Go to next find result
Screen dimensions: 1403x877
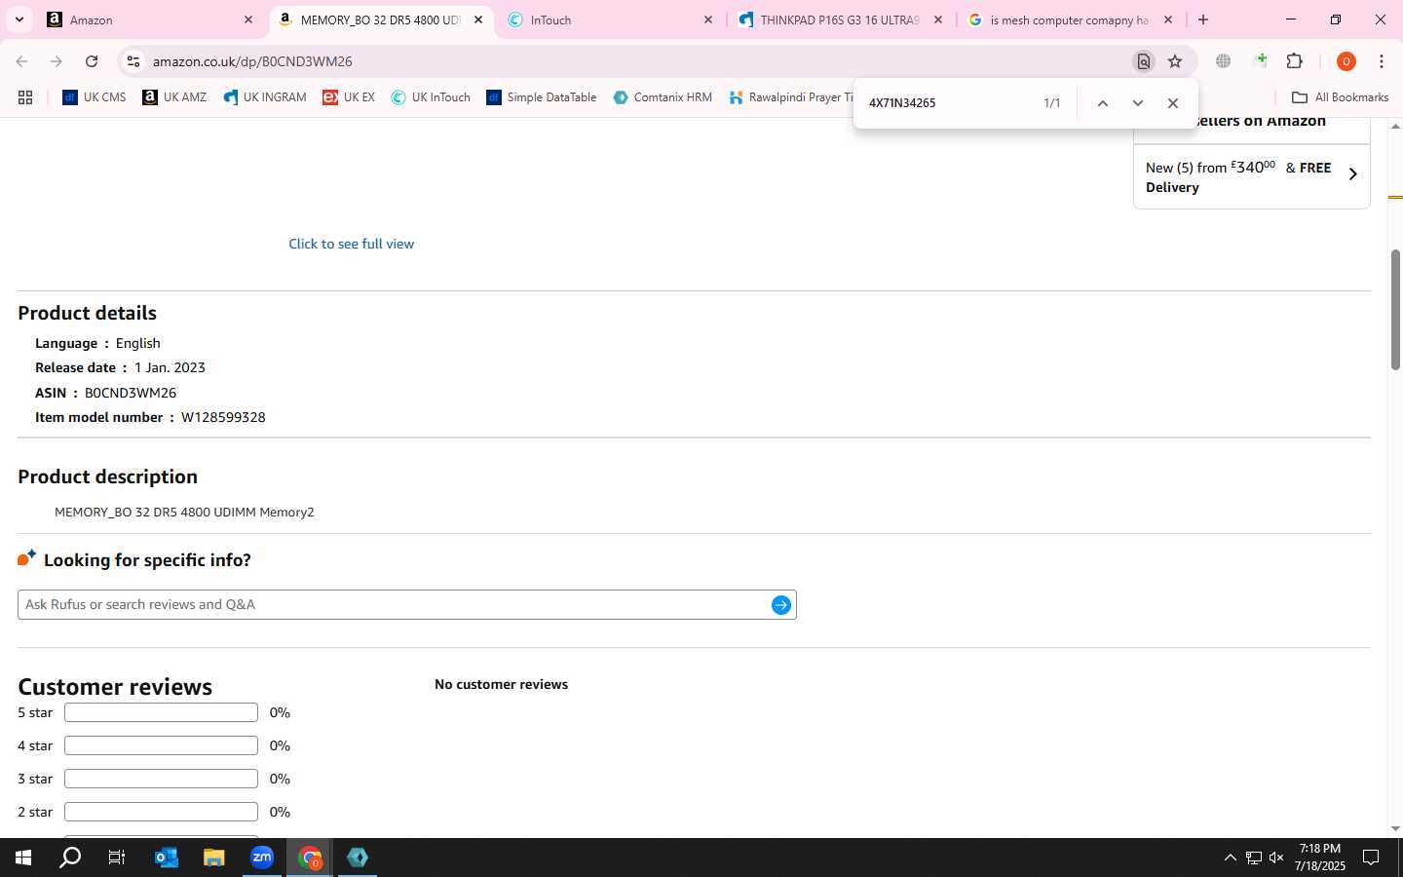click(1138, 103)
